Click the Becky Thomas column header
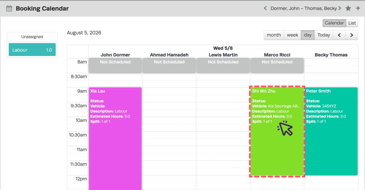Image resolution: width=365 pixels, height=190 pixels. (331, 55)
